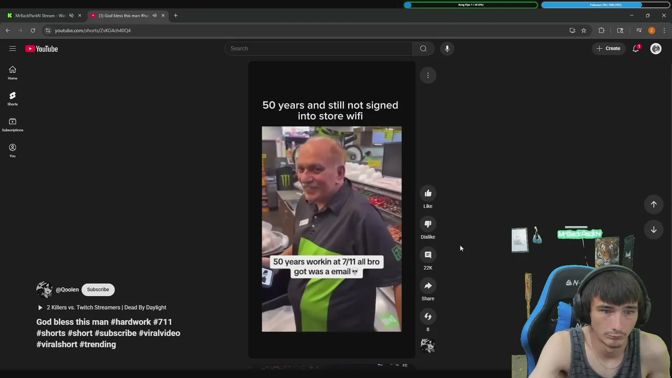Reload the page

click(33, 30)
